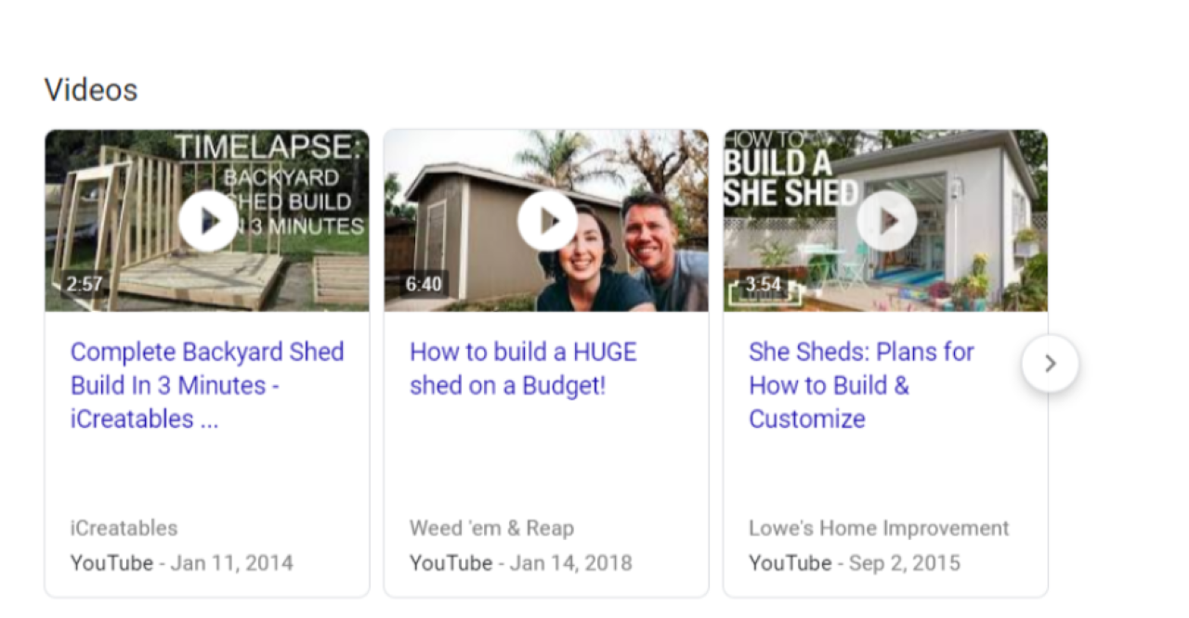Viewport: 1189px width, 618px height.
Task: Select the iCreatables channel name
Action: point(124,528)
